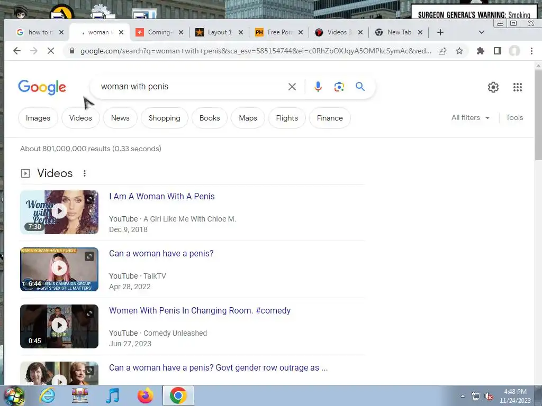Screen dimensions: 542x406
Task: Filter results by Books
Action: 210,118
